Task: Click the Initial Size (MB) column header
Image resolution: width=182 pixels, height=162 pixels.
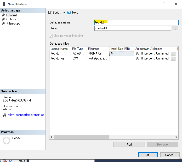Action: pos(122,49)
